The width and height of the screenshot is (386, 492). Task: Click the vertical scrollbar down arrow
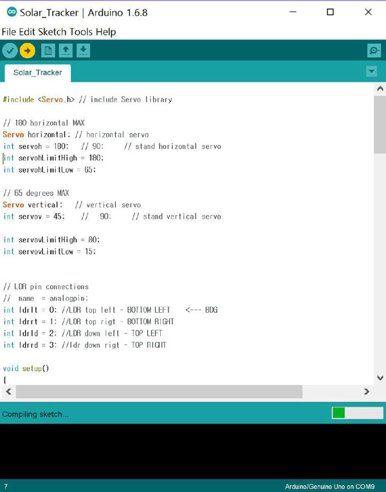tap(380, 378)
